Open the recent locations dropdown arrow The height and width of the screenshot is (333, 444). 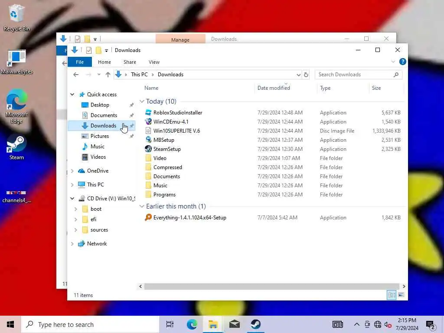98,75
